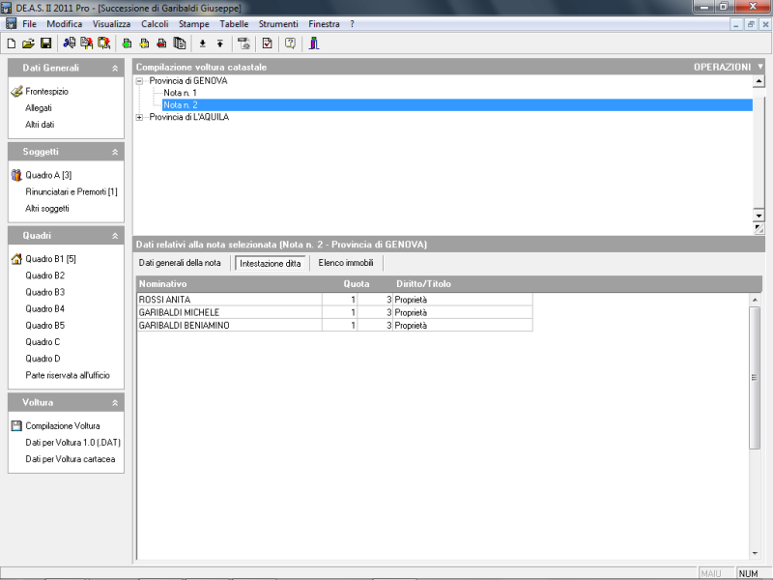Open the File menu
The image size is (773, 580).
[x=29, y=24]
